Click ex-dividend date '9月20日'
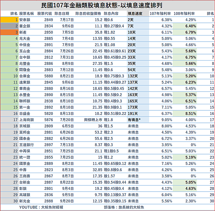215x211 pixels. [x=67, y=201]
